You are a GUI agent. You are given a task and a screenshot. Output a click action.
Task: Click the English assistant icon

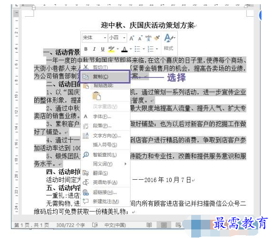click(86, 182)
